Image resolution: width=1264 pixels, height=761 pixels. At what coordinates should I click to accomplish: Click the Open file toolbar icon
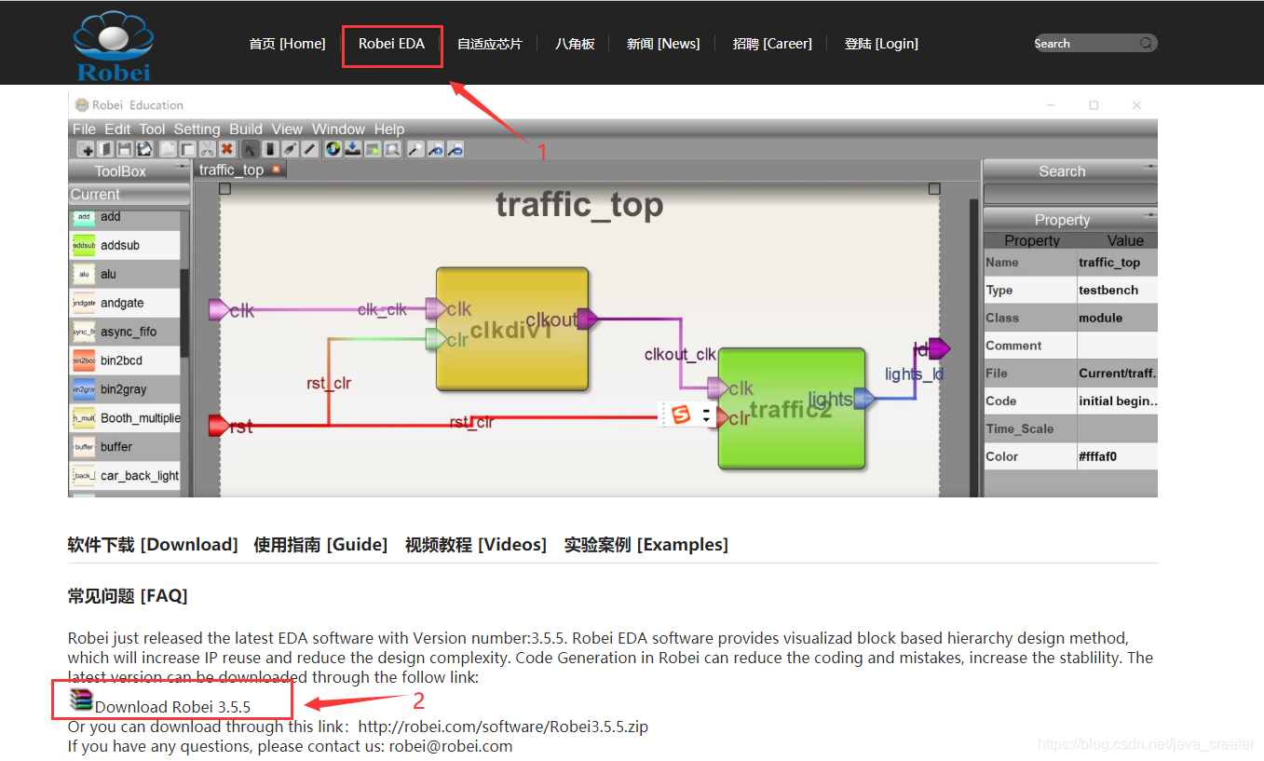pos(105,149)
